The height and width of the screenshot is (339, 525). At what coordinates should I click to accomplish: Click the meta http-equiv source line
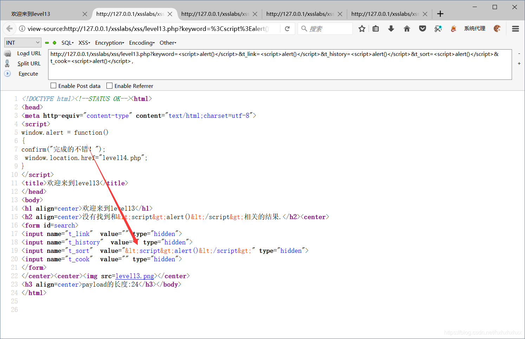pyautogui.click(x=139, y=116)
